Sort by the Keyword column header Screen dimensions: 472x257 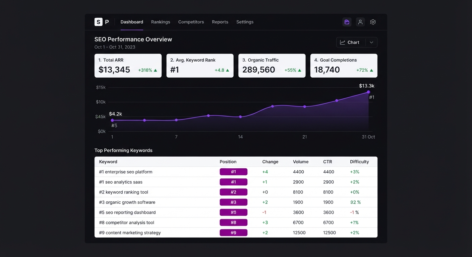pos(108,162)
